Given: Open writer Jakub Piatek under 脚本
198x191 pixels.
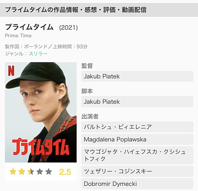Looking at the screenshot, I should 137,102.
